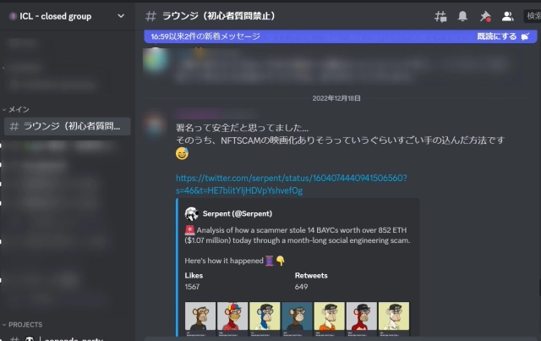Jump to new messages via the 16:59 banner
The image size is (541, 341).
tap(205, 36)
